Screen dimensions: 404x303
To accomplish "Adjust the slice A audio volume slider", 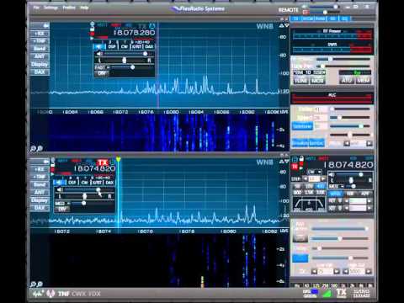I will click(x=125, y=53).
